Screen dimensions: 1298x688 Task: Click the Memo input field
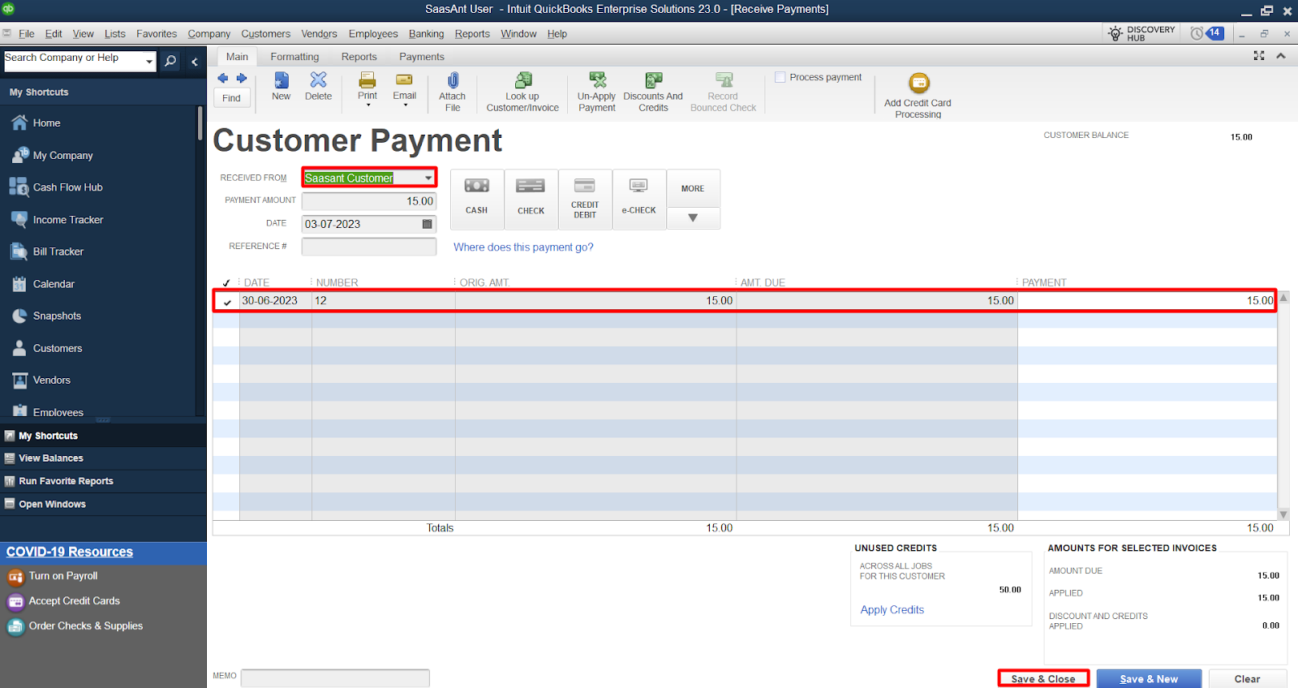pyautogui.click(x=335, y=678)
